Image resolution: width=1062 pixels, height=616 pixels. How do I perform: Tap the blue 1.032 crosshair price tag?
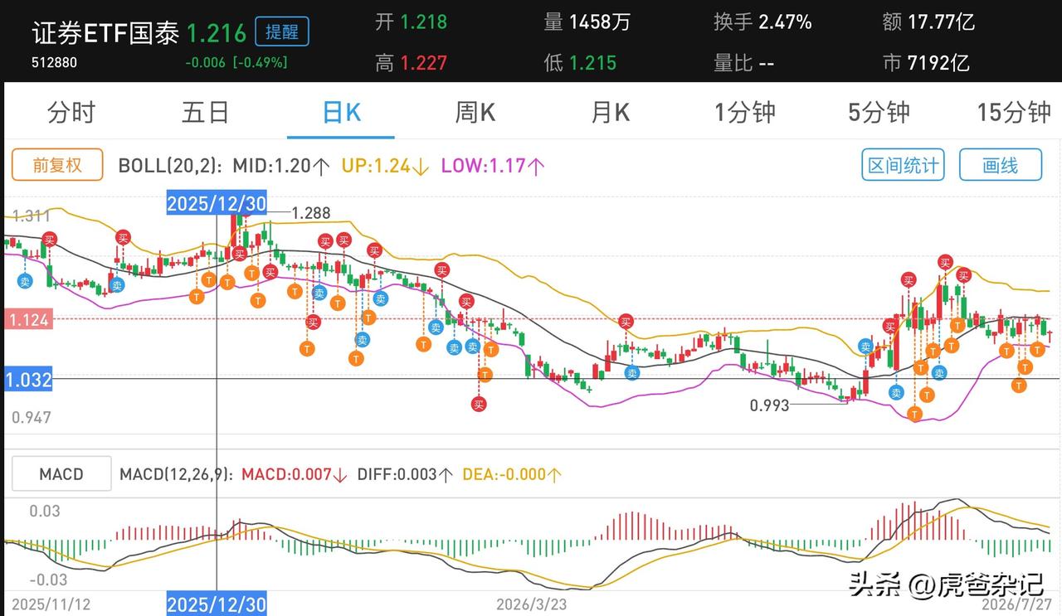[x=28, y=380]
